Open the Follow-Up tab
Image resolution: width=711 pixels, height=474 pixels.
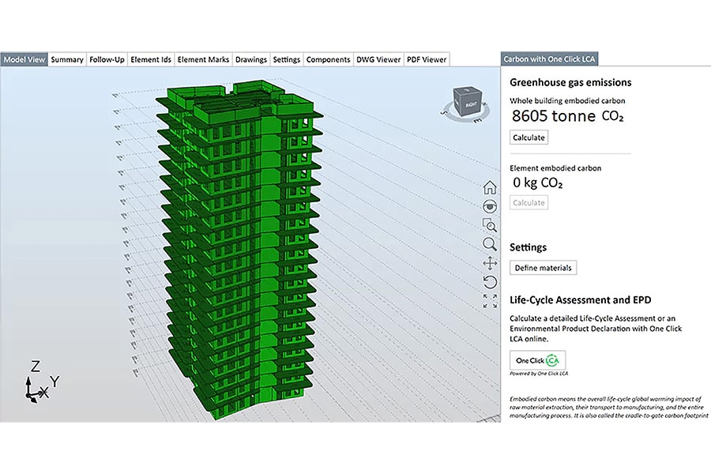(107, 59)
